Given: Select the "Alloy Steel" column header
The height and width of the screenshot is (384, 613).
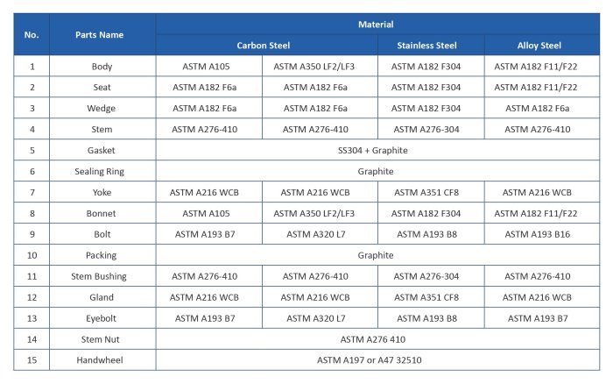Looking at the screenshot, I should pyautogui.click(x=539, y=45).
